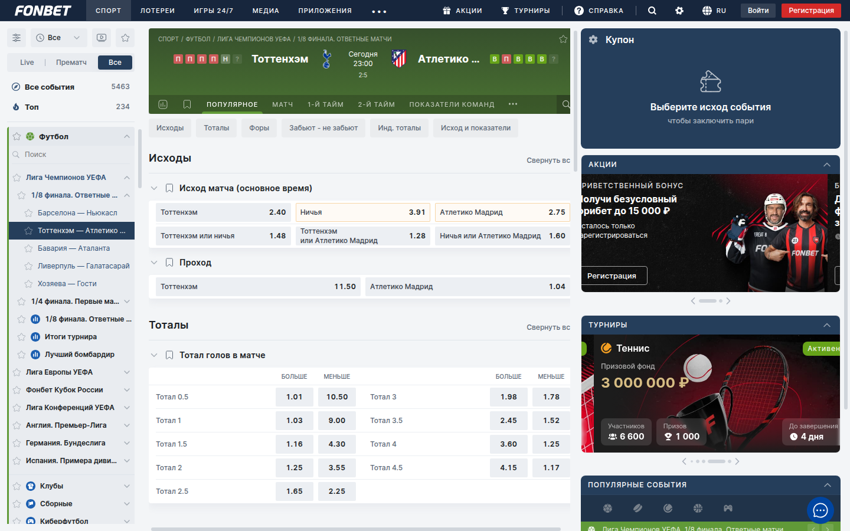
Task: Add the Tottenham match to favorites via header star
Action: click(563, 39)
